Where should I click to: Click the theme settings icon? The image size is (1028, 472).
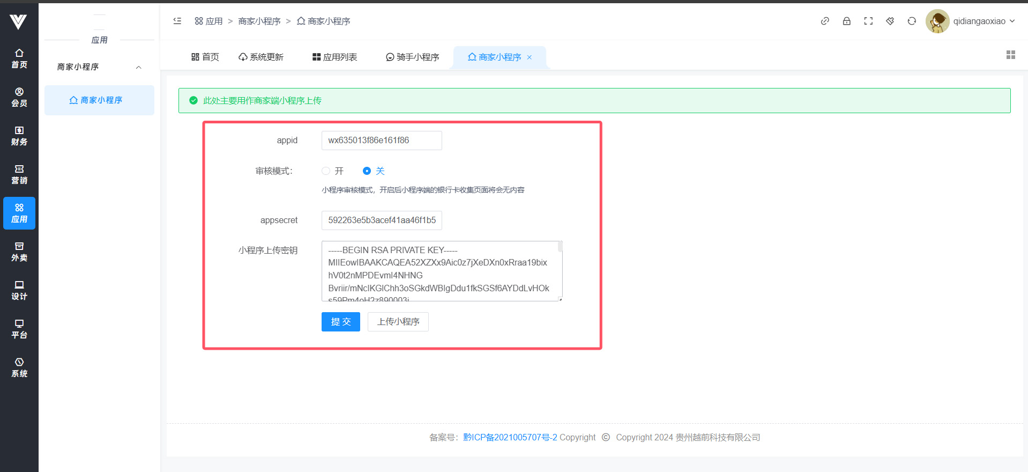click(890, 21)
